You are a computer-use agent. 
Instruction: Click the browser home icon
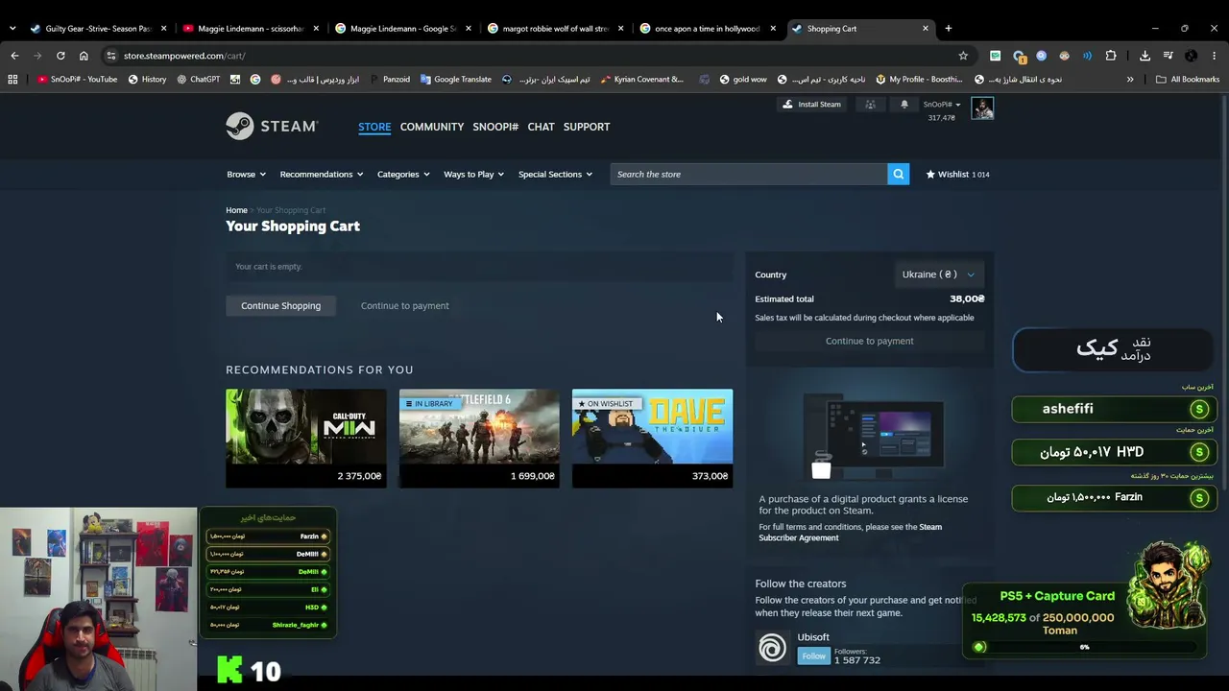coord(84,56)
